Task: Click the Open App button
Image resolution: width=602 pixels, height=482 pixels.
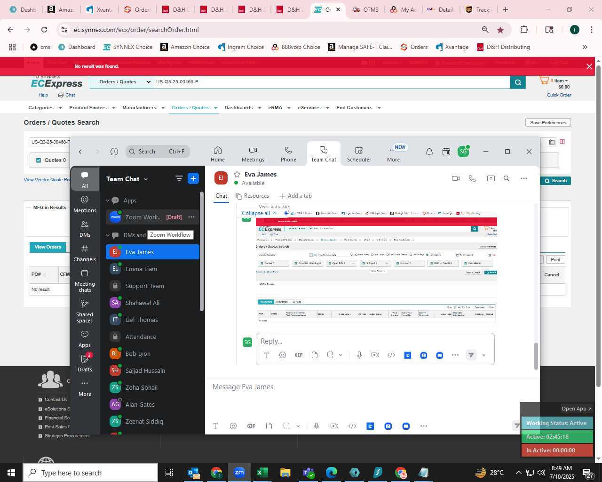Action: click(x=577, y=409)
